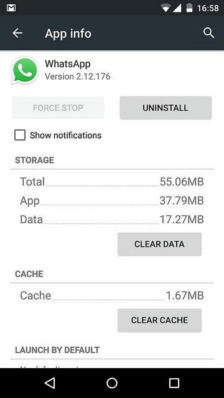Tap the Data 17.27MB storage row
Viewport: 224px width, 398px height.
(112, 220)
